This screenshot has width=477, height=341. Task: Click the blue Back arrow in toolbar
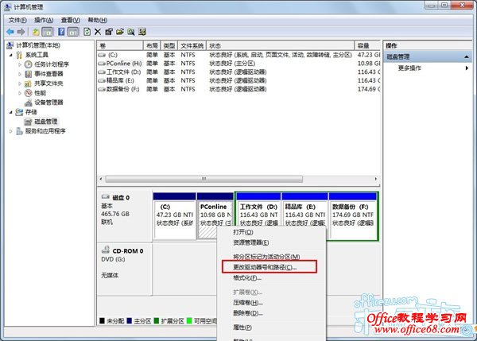click(x=10, y=32)
